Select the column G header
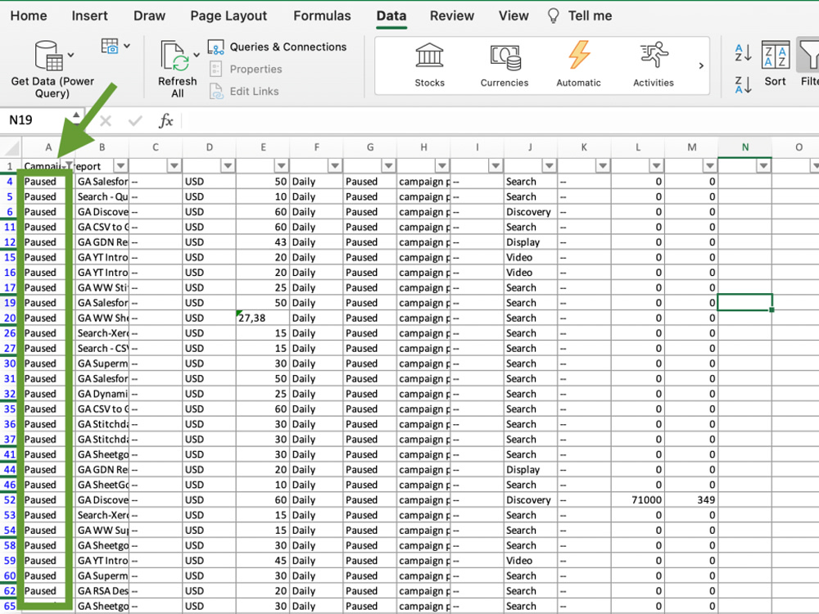 tap(370, 147)
